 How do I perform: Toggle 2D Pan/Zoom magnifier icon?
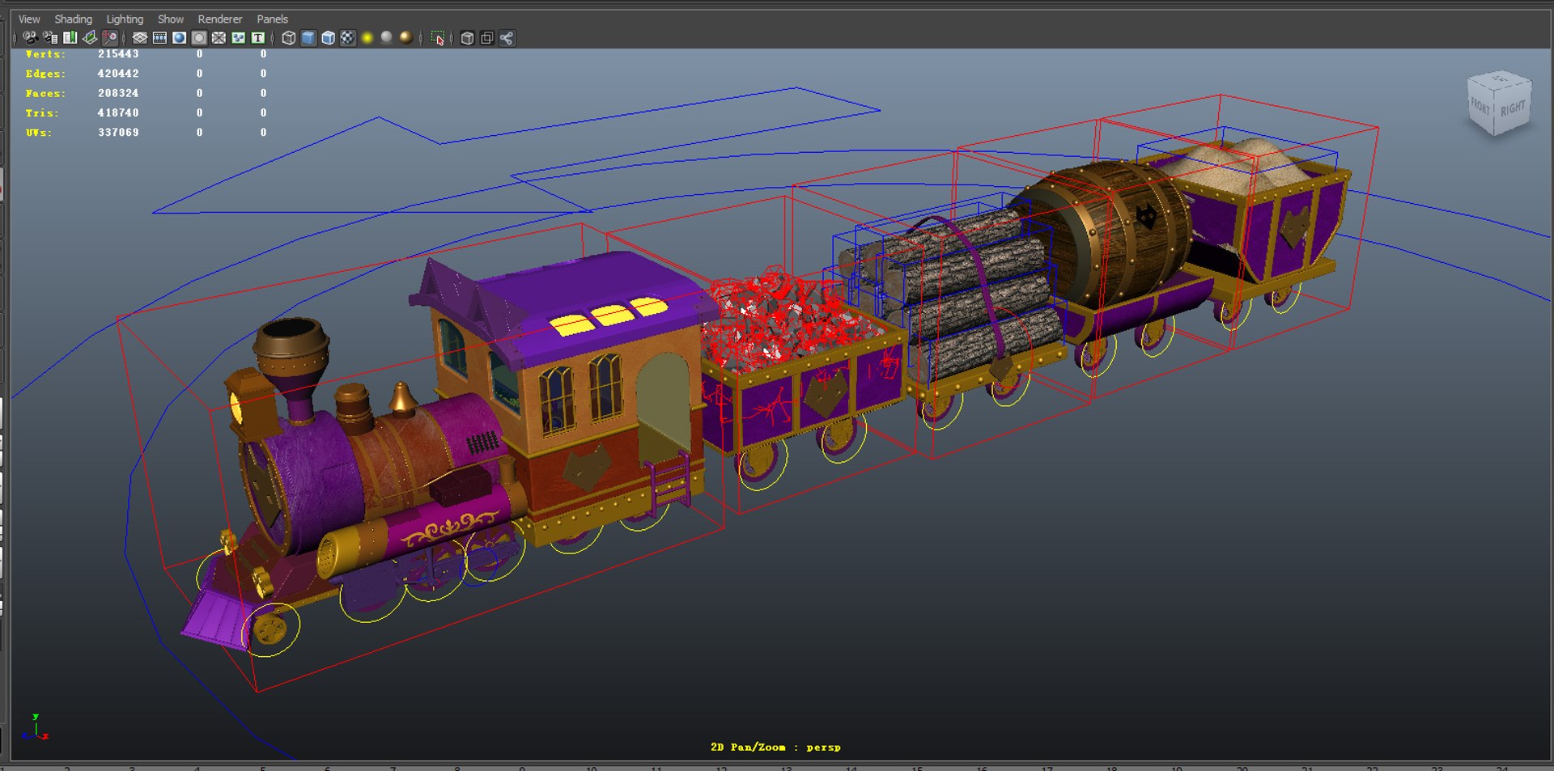coord(110,38)
